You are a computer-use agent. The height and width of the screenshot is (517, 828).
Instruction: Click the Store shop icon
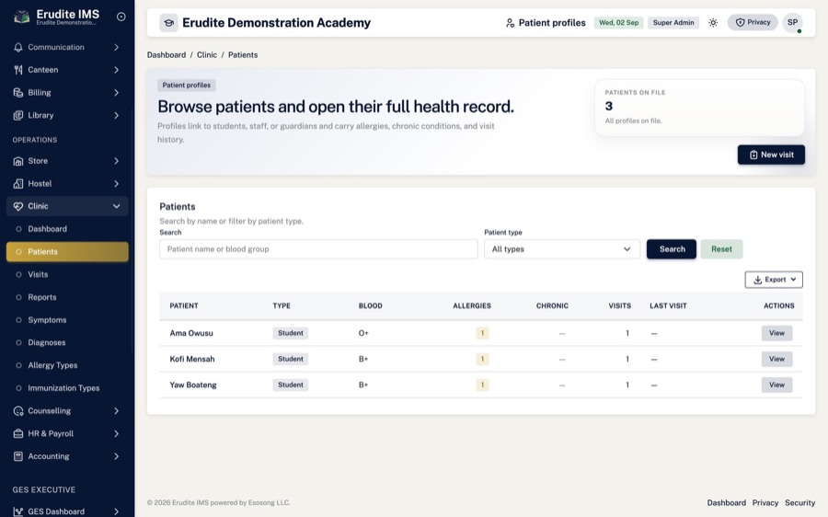click(18, 161)
